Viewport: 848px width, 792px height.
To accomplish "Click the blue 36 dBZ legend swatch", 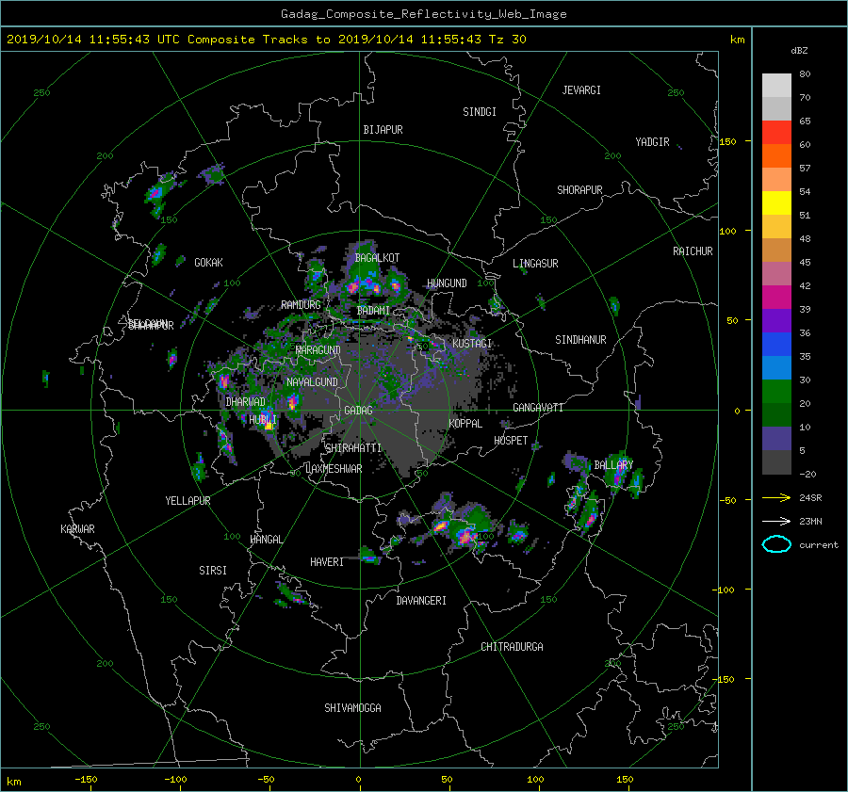I will 776,344.
